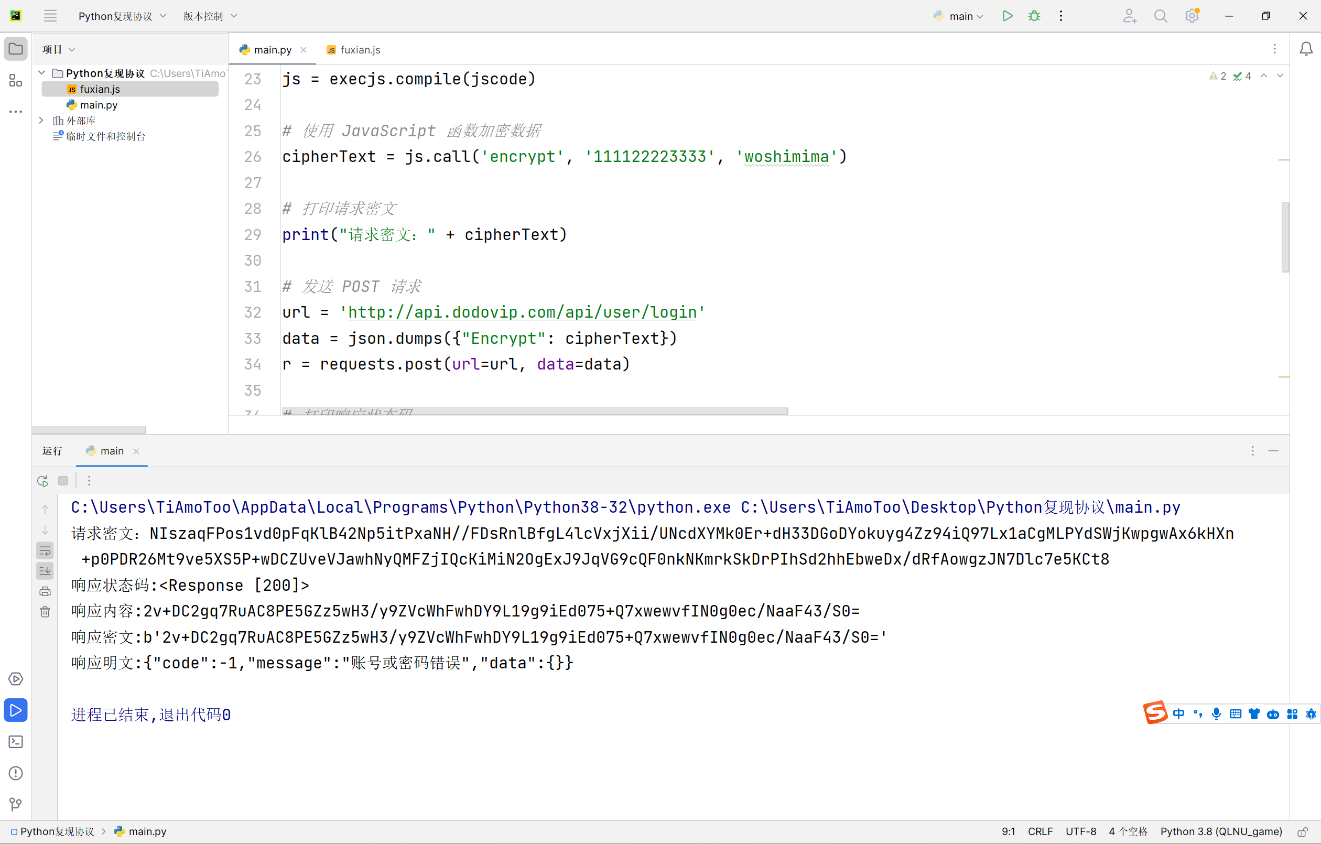Expand the 外部库 node
The image size is (1321, 844).
(x=41, y=120)
